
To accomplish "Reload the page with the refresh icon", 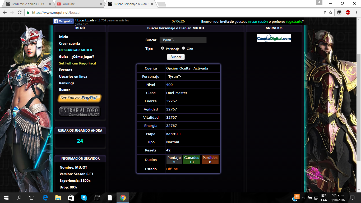I will tap(20, 12).
